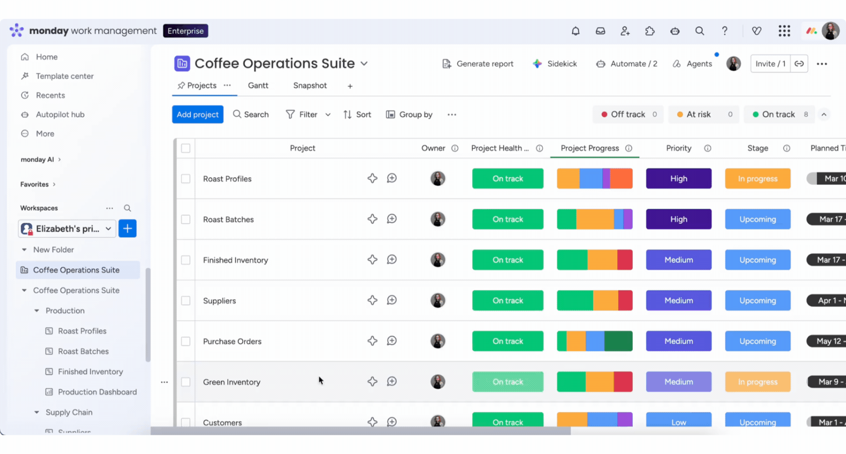
Task: Open toolbar more options ellipsis
Action: pos(451,115)
